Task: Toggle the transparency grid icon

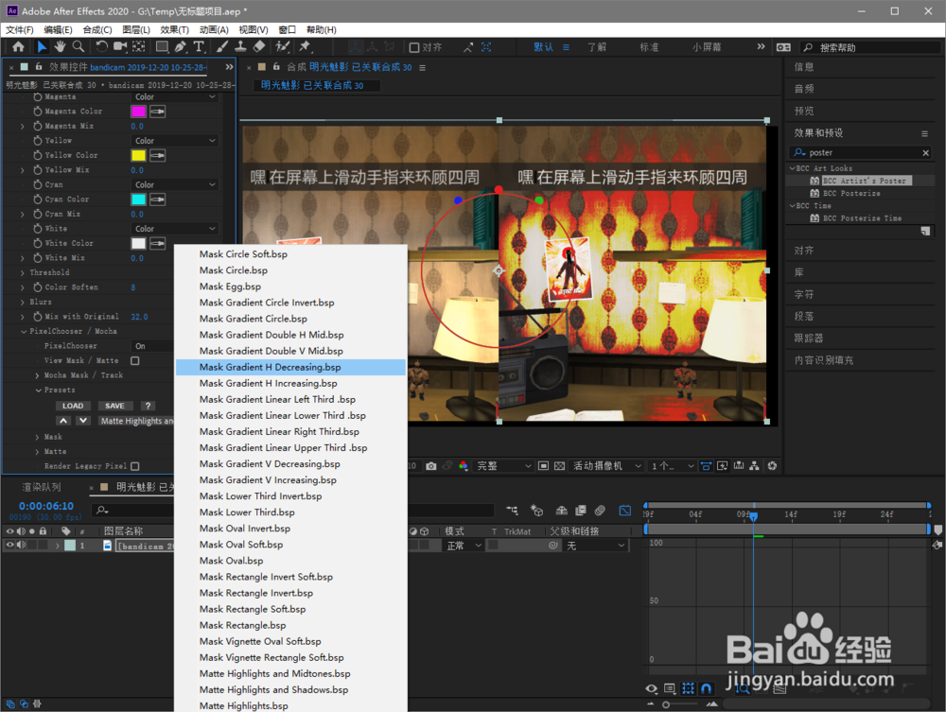Action: (x=560, y=466)
